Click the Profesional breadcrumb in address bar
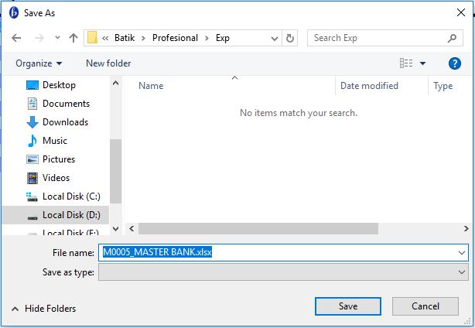The image size is (475, 328). (x=176, y=38)
